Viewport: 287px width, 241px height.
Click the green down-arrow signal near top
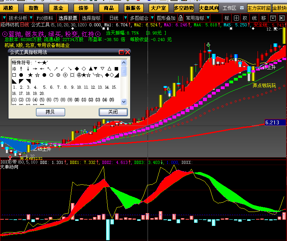click(x=208, y=45)
